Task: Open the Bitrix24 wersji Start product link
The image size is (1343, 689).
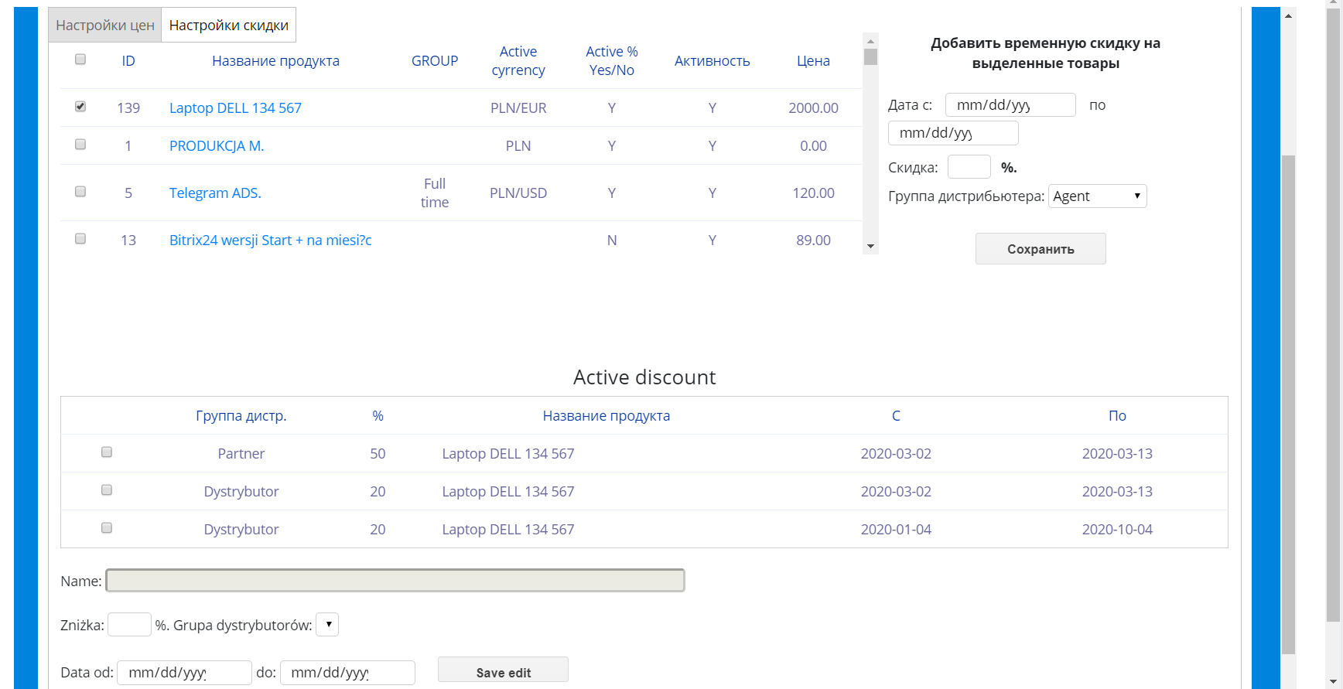Action: (270, 240)
